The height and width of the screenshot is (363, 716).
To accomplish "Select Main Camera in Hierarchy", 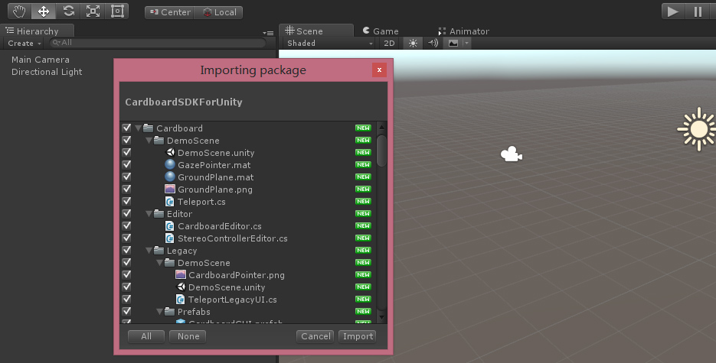I will click(40, 60).
